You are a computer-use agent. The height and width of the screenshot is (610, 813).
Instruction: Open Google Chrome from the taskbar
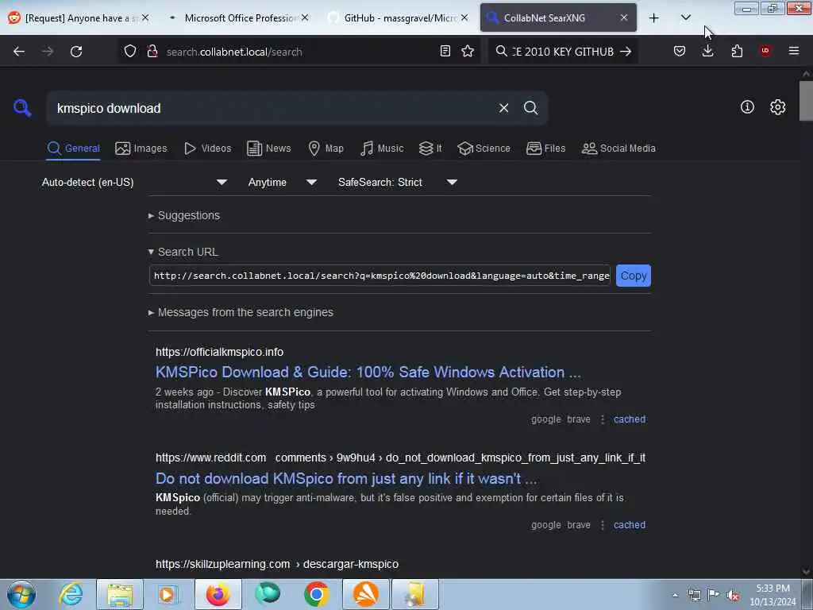coord(316,594)
